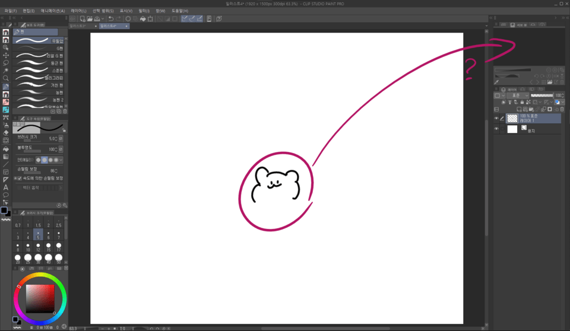Select the Gradient tool
The width and height of the screenshot is (570, 331).
click(x=6, y=157)
